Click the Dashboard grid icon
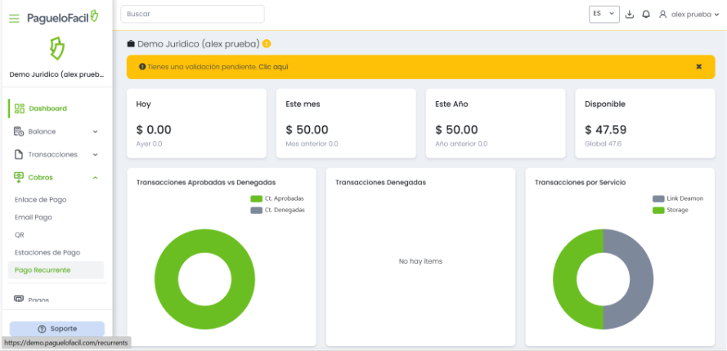 tap(20, 108)
